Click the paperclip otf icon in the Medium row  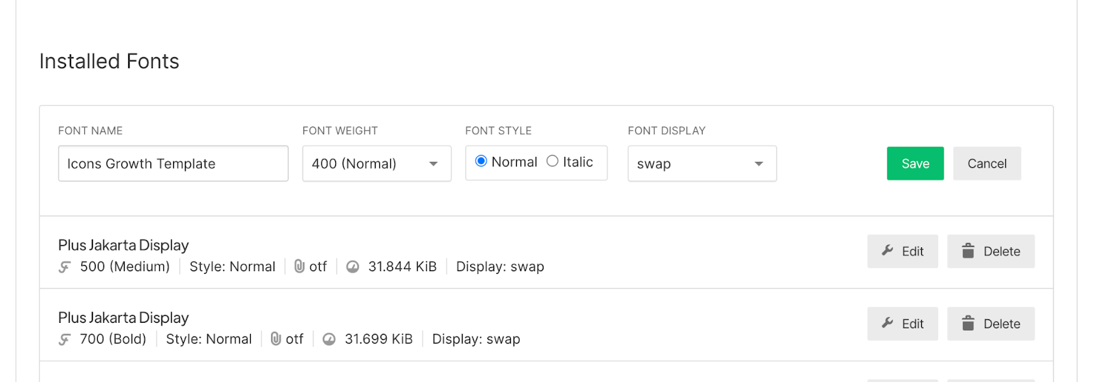(299, 266)
